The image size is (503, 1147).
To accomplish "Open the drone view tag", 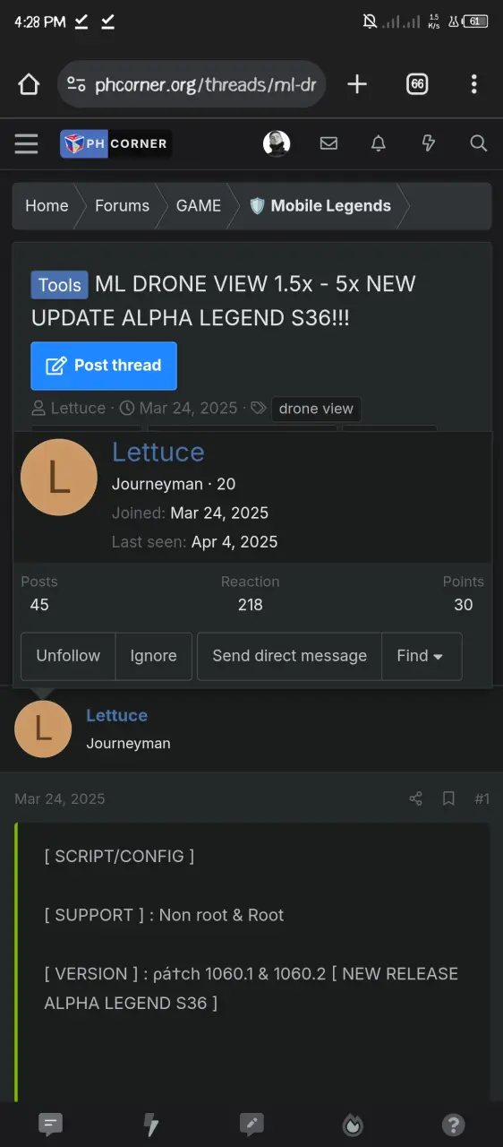I will click(316, 409).
